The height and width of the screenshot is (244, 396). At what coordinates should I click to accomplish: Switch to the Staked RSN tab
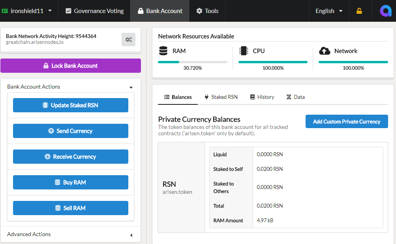point(221,97)
